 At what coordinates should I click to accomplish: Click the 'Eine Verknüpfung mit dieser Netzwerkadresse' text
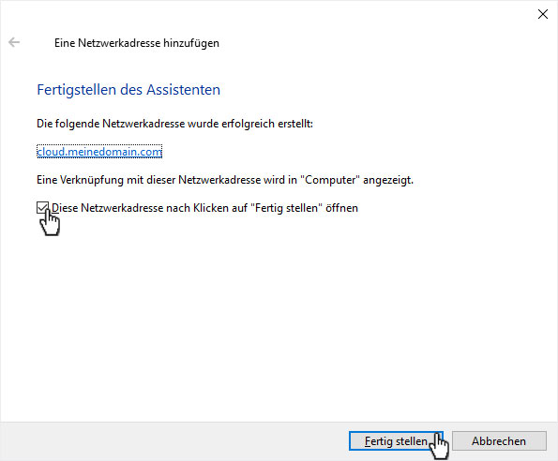pyautogui.click(x=225, y=180)
